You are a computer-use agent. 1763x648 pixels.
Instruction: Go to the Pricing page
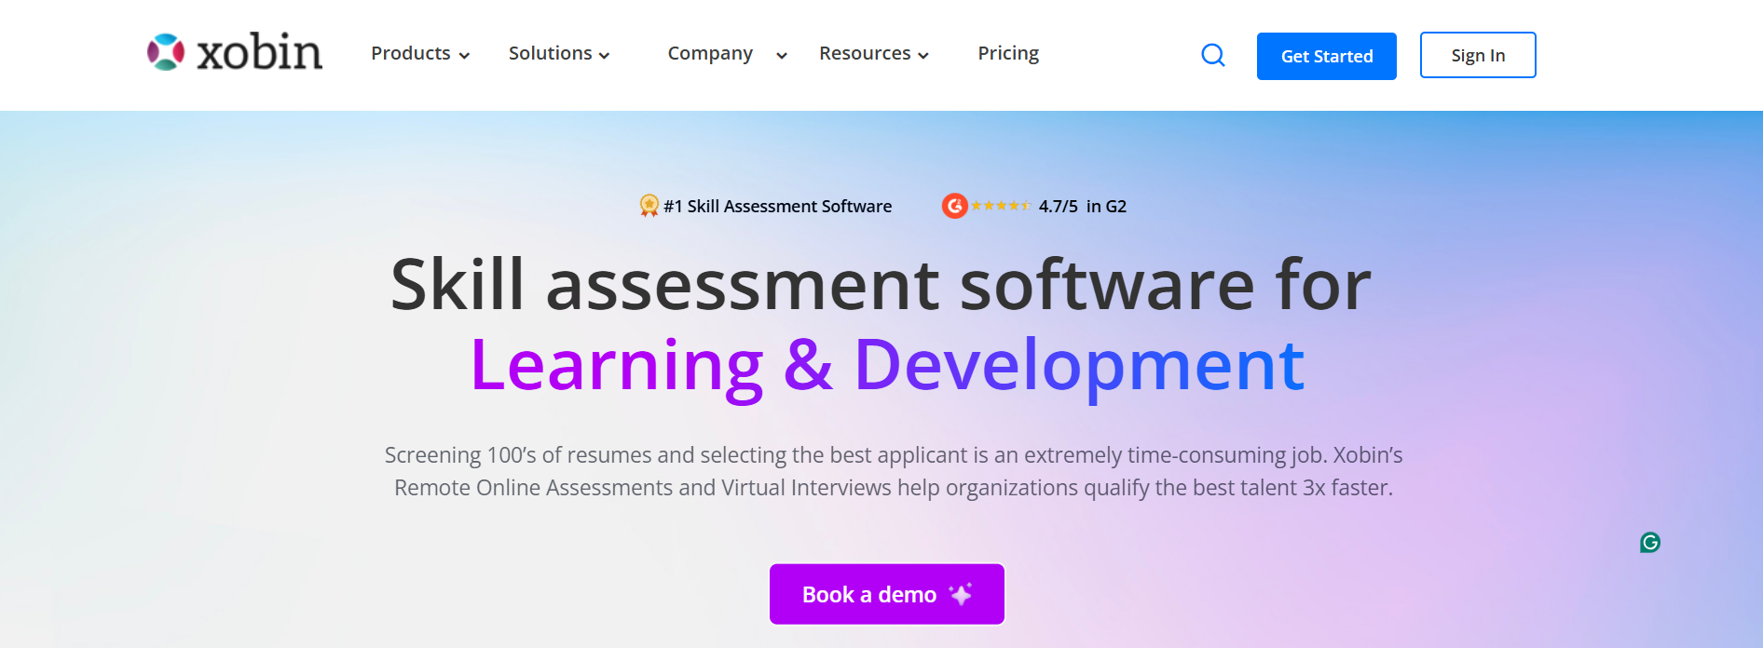(1008, 53)
